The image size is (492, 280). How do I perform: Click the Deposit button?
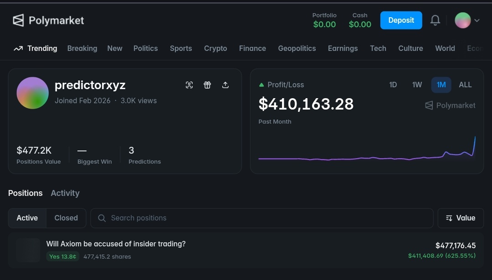click(401, 20)
